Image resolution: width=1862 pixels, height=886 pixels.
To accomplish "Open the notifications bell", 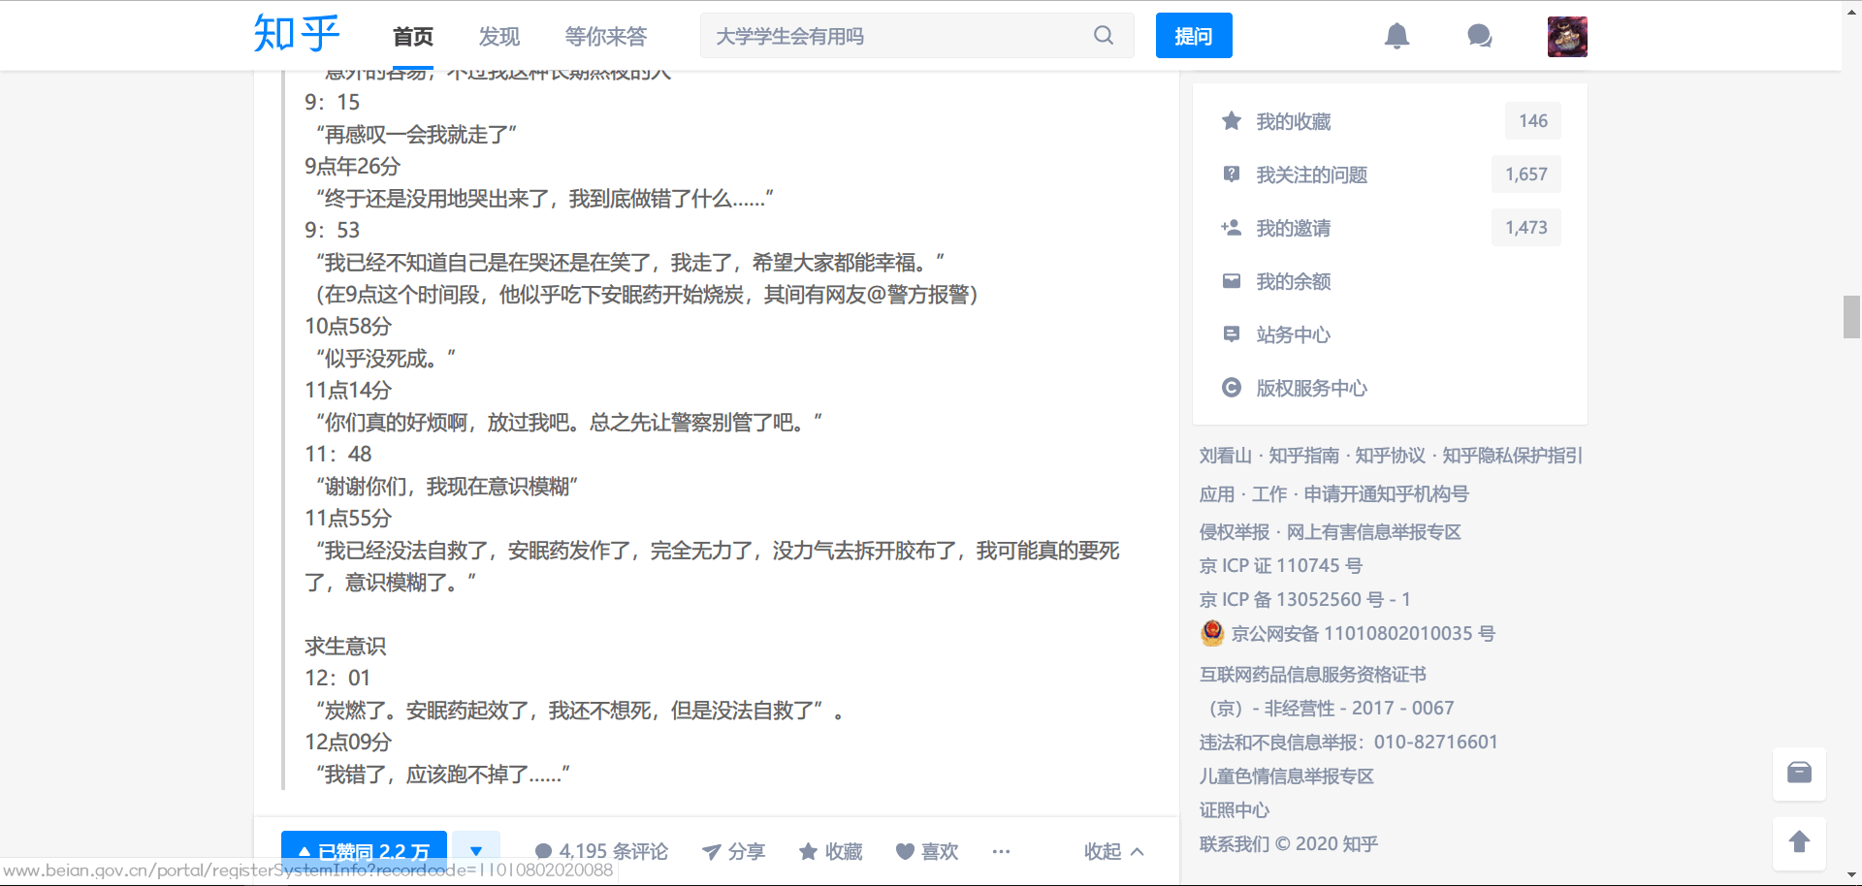I will tap(1396, 36).
